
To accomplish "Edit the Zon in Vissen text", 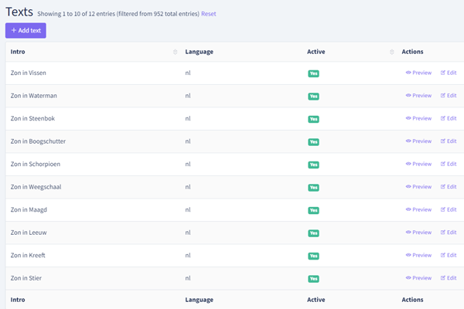I will tap(449, 73).
